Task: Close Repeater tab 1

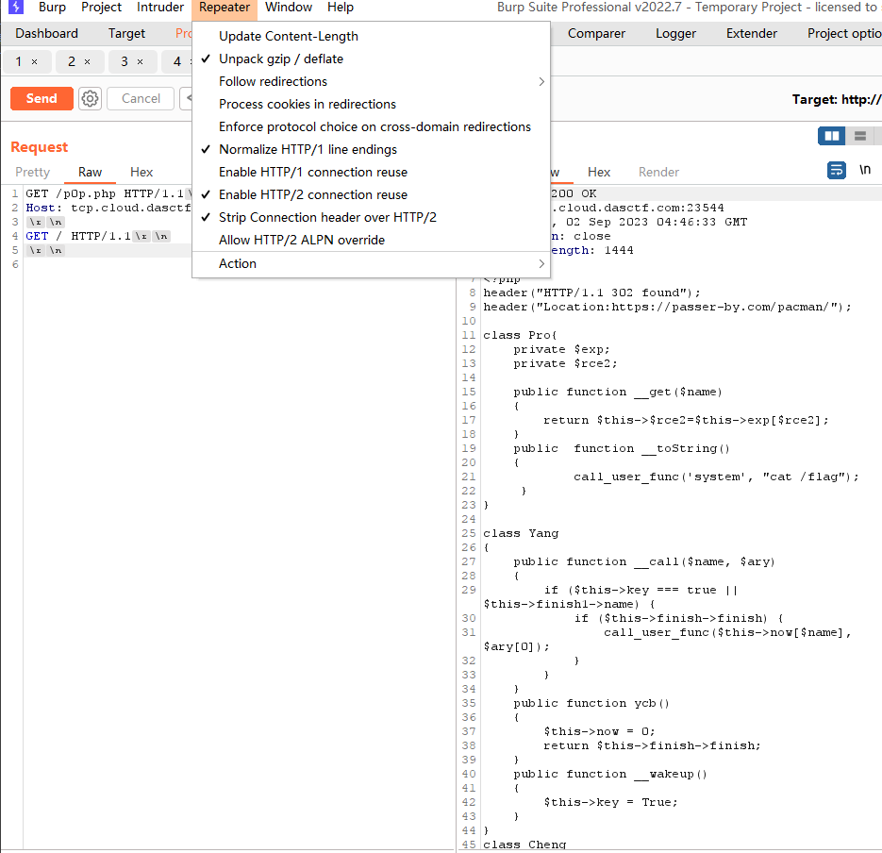Action: coord(34,62)
